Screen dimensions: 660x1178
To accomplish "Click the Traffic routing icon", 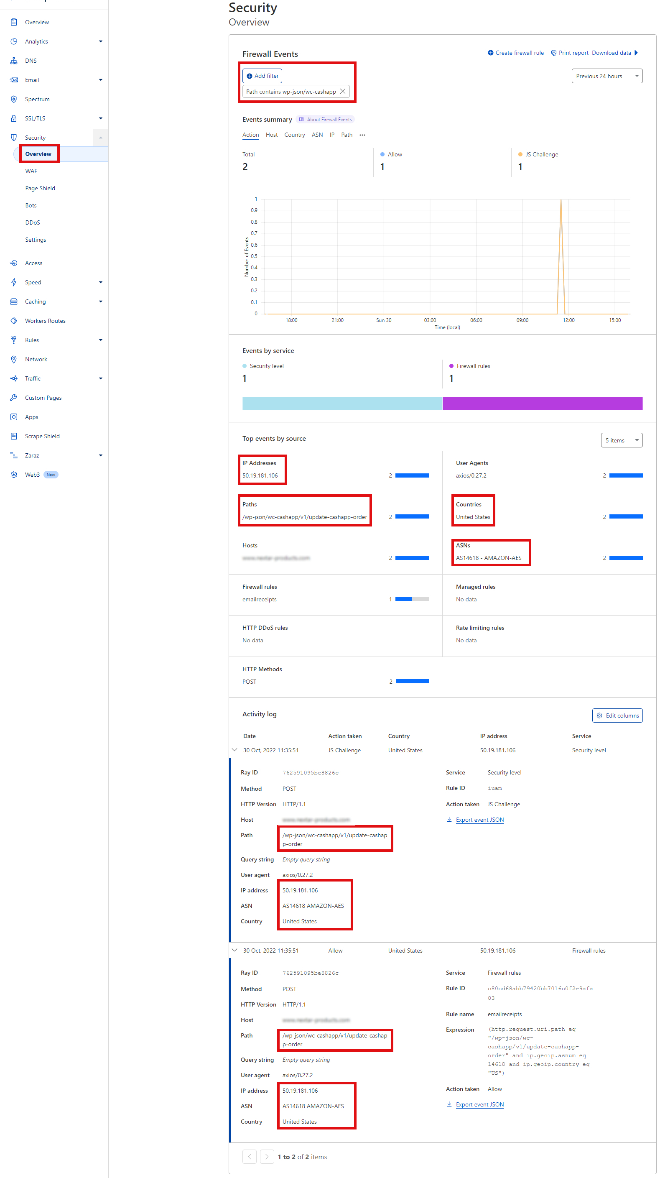I will pyautogui.click(x=14, y=378).
